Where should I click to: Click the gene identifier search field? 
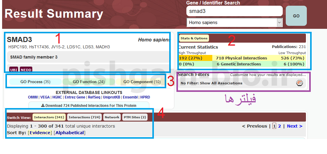point(234,11)
